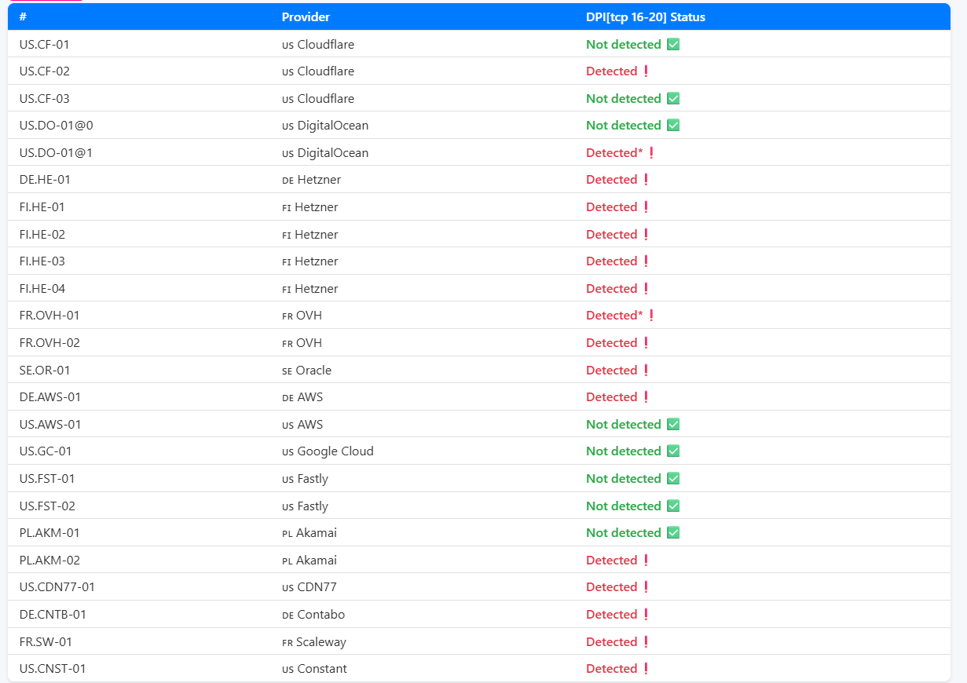This screenshot has height=683, width=967.
Task: Click the Detected status for US.CDN77-01
Action: point(611,587)
